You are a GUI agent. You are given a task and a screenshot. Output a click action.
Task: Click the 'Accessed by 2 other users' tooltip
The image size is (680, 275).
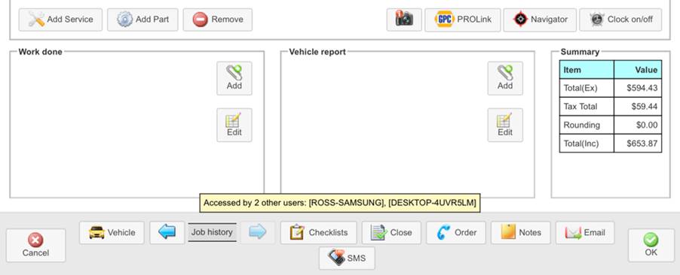340,202
